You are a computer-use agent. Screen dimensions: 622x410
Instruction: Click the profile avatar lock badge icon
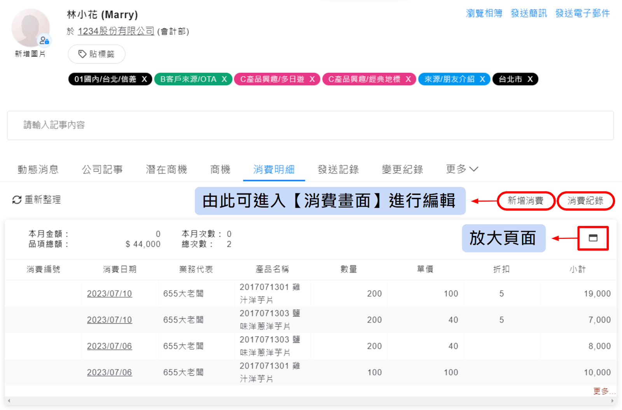[44, 40]
